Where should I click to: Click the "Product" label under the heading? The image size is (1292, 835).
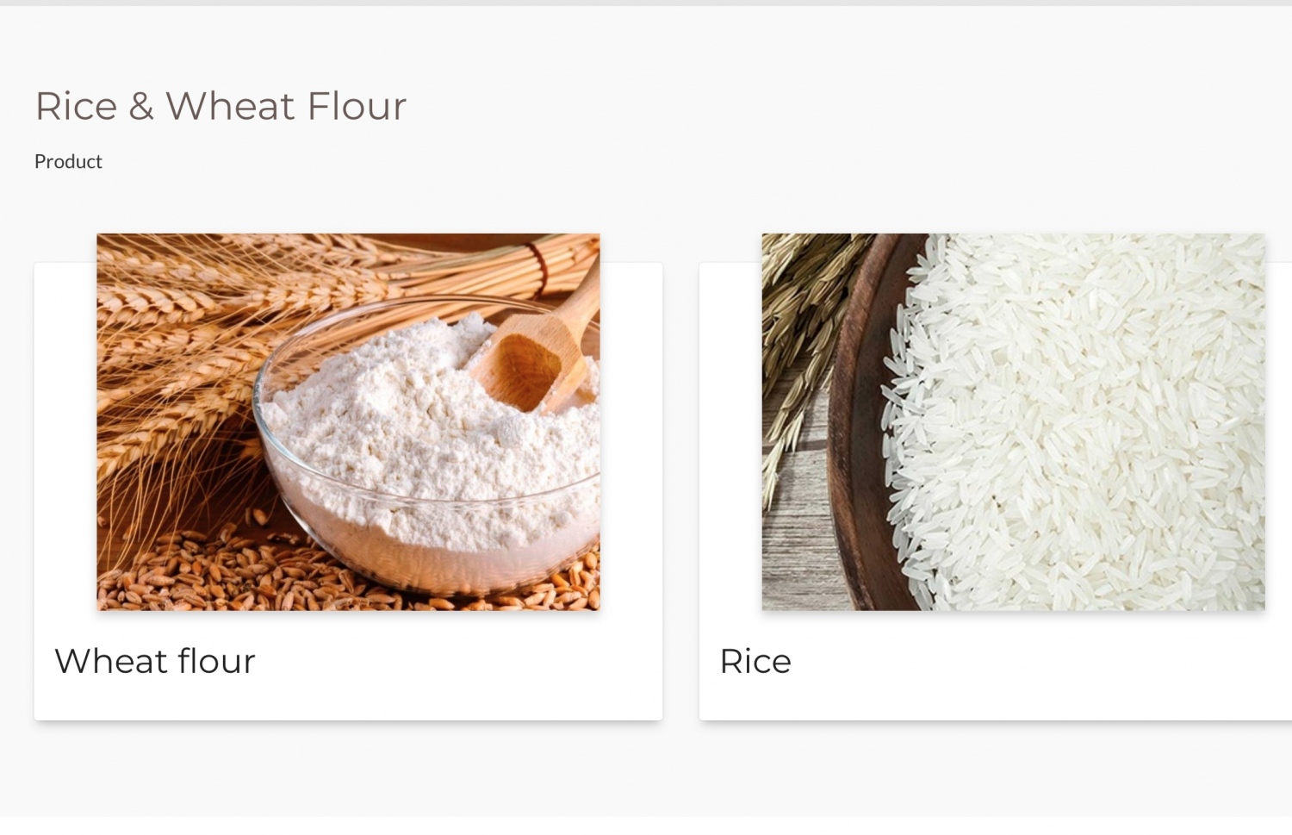68,162
